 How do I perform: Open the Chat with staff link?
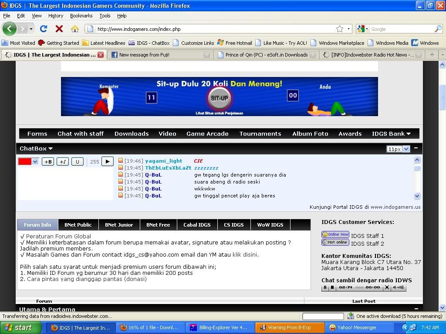(81, 134)
